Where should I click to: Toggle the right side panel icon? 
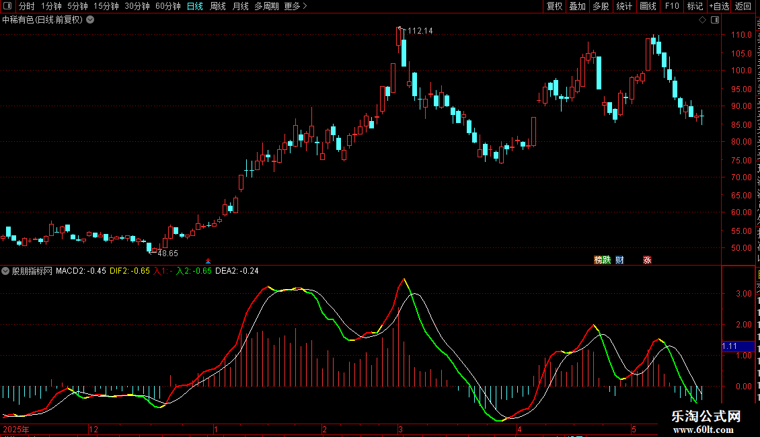715,20
